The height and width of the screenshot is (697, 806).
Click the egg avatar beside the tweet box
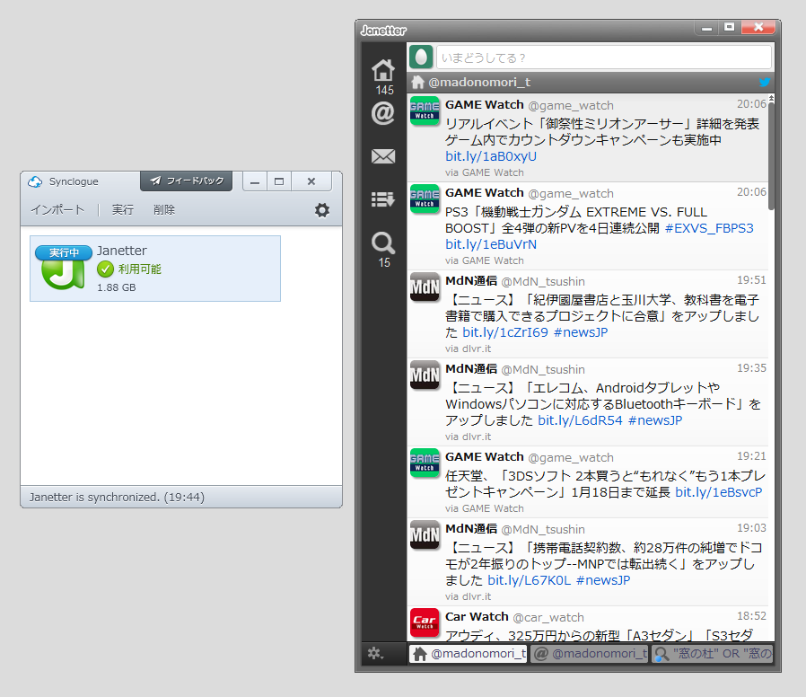[x=422, y=56]
